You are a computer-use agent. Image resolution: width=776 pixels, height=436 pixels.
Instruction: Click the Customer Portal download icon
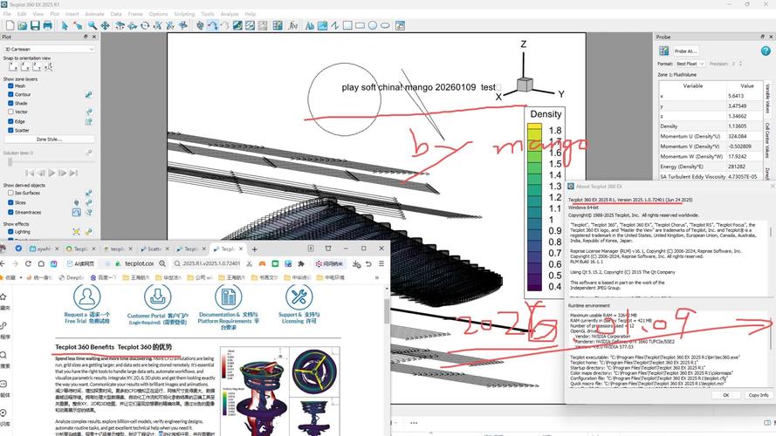click(157, 296)
